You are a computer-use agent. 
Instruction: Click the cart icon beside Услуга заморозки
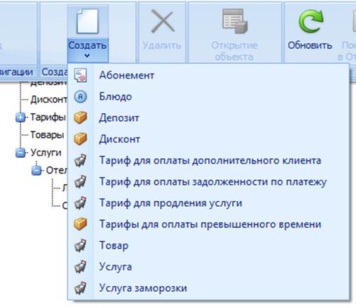[x=80, y=287]
